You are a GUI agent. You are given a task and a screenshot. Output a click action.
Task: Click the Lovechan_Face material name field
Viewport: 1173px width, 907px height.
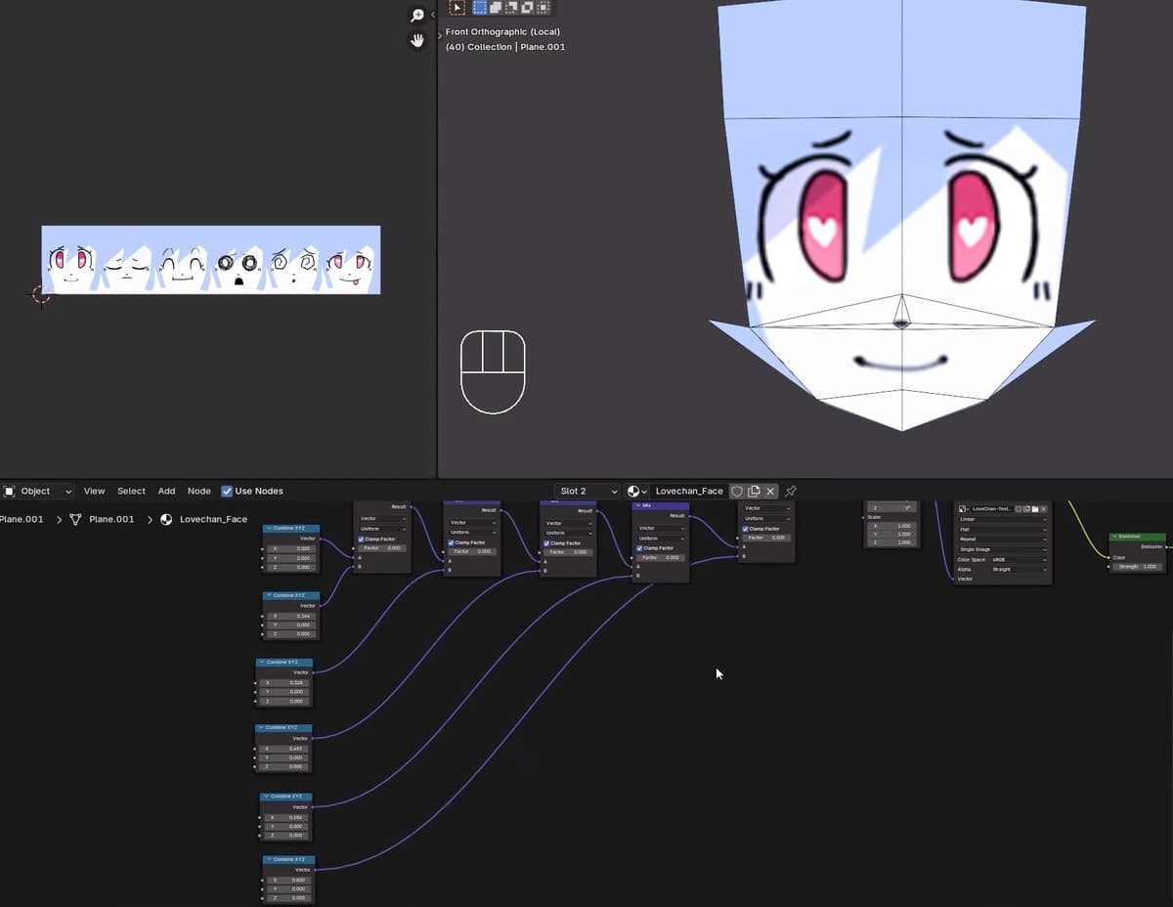(x=688, y=491)
